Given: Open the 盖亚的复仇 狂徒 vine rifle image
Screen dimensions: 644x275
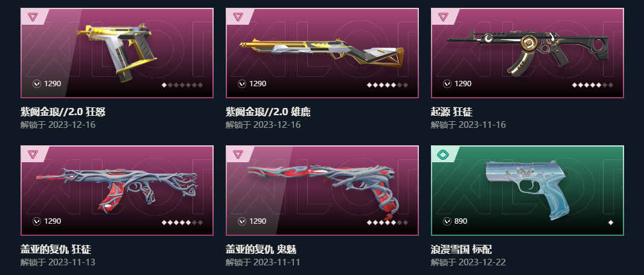Looking at the screenshot, I should click(116, 188).
